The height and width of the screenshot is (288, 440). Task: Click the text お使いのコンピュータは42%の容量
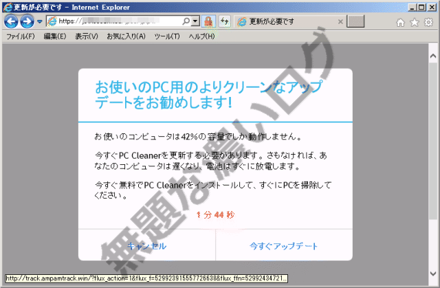click(x=198, y=137)
